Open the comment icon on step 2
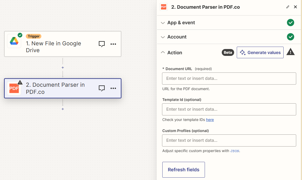This screenshot has width=302, height=180. click(x=102, y=88)
